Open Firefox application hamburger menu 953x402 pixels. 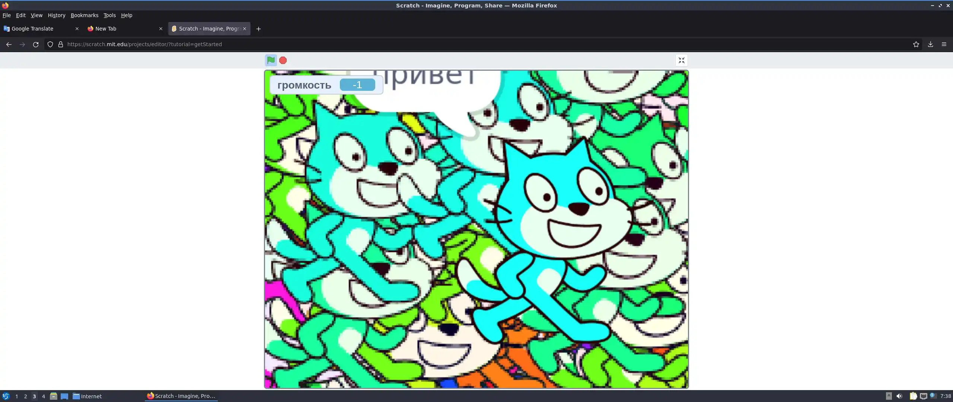pyautogui.click(x=944, y=44)
